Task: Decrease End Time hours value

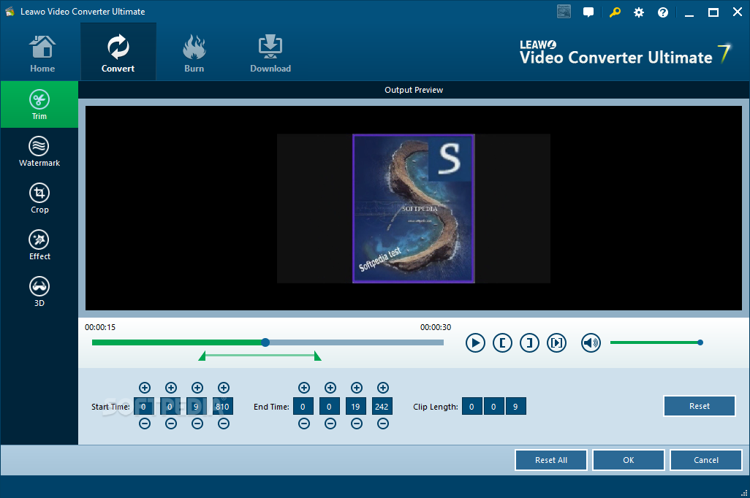Action: point(304,424)
